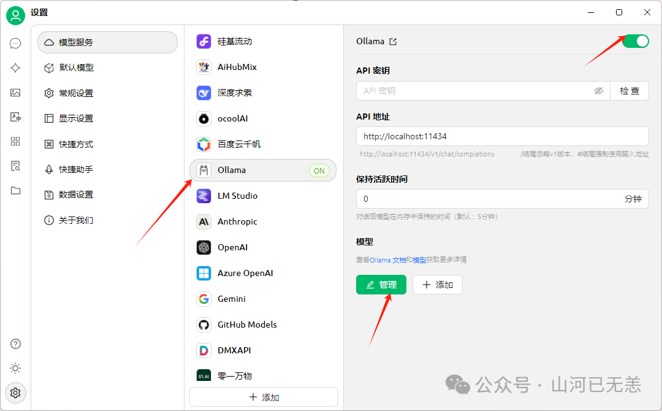Screen dimensions: 662x411
Task: Open 快捷方式 settings section
Action: pos(107,144)
